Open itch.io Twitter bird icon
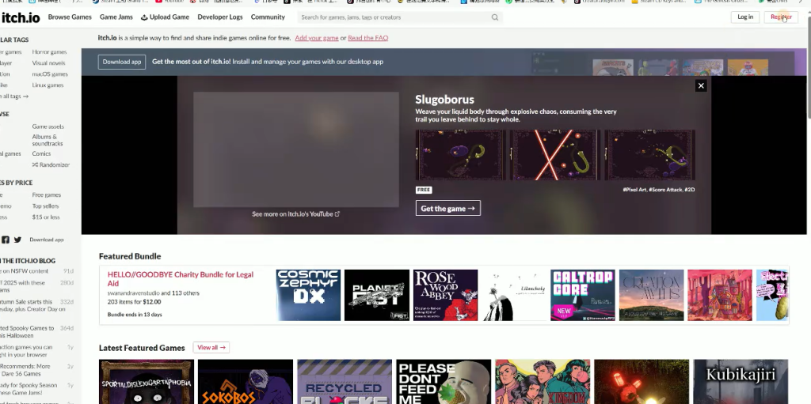The width and height of the screenshot is (811, 404). coord(17,240)
